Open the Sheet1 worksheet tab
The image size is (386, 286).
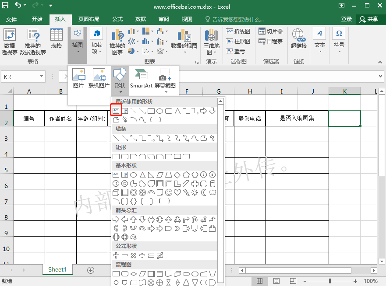[x=57, y=269]
